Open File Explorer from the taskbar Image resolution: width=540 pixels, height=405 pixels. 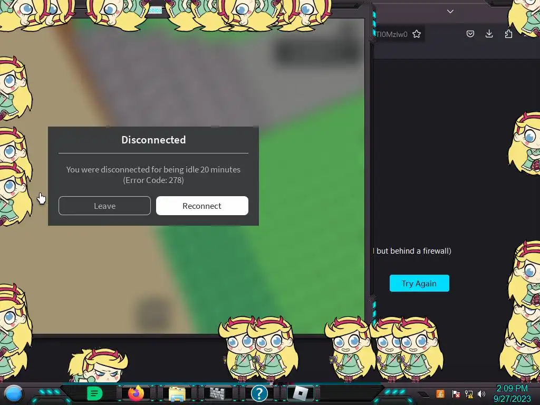click(177, 393)
